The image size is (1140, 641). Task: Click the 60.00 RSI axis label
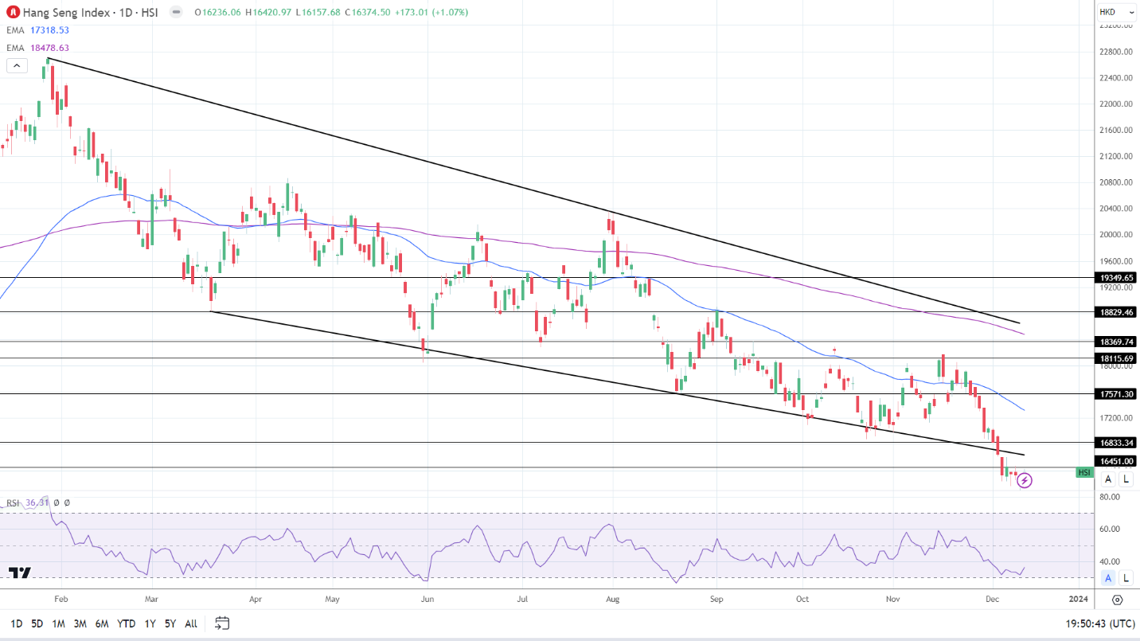pos(1110,529)
